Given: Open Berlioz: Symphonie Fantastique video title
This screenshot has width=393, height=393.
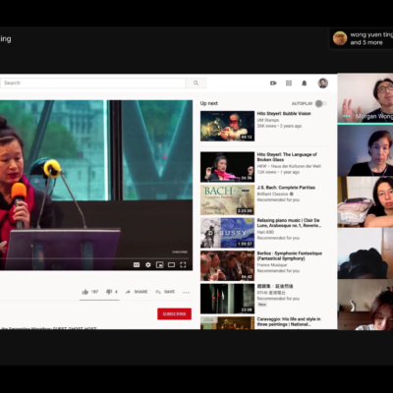Looking at the screenshot, I should point(290,255).
